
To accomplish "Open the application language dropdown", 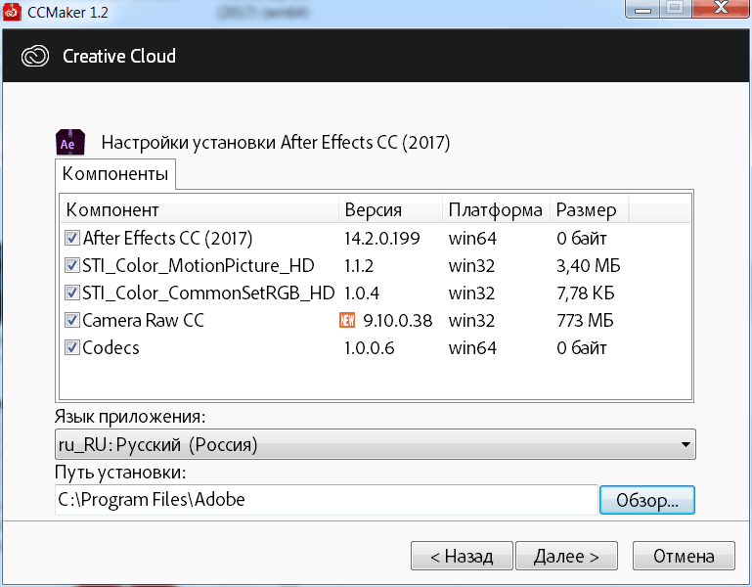I will click(x=376, y=444).
